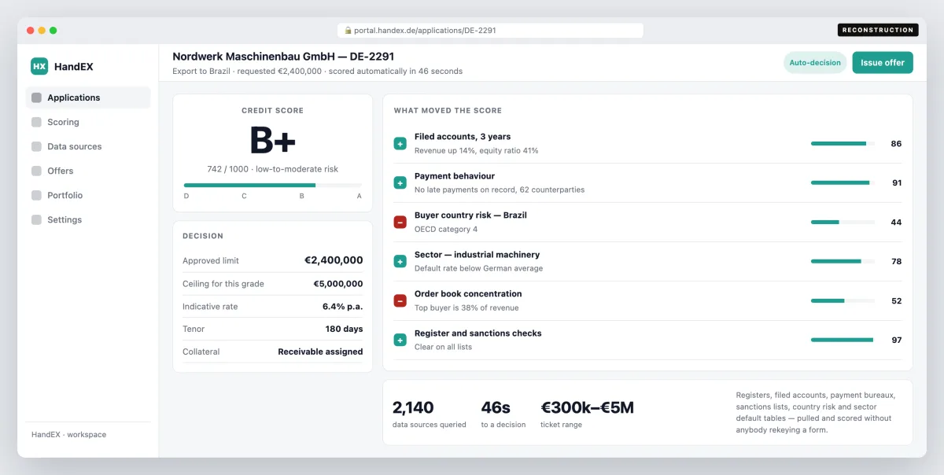
Task: Click the Buyer country risk score bar
Action: (x=843, y=223)
